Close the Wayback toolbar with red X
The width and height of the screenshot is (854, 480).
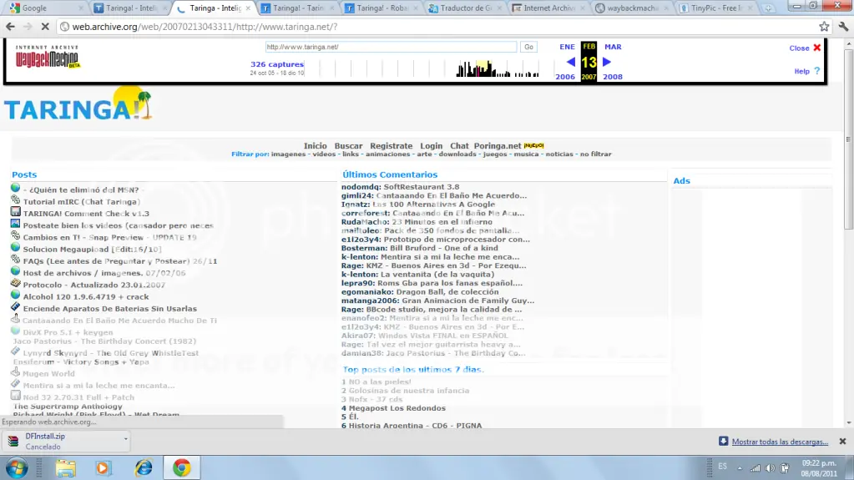point(817,48)
